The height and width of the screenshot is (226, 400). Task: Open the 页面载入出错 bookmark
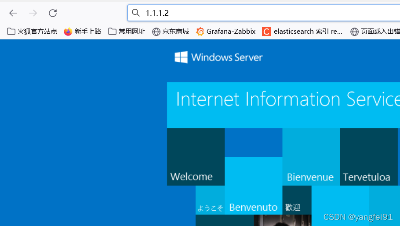coord(375,32)
